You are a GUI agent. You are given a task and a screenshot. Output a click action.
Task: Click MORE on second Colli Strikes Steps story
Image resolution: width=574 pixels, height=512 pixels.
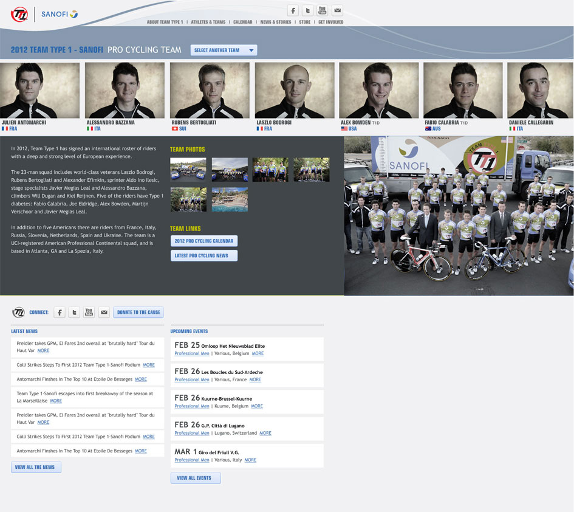click(x=149, y=437)
